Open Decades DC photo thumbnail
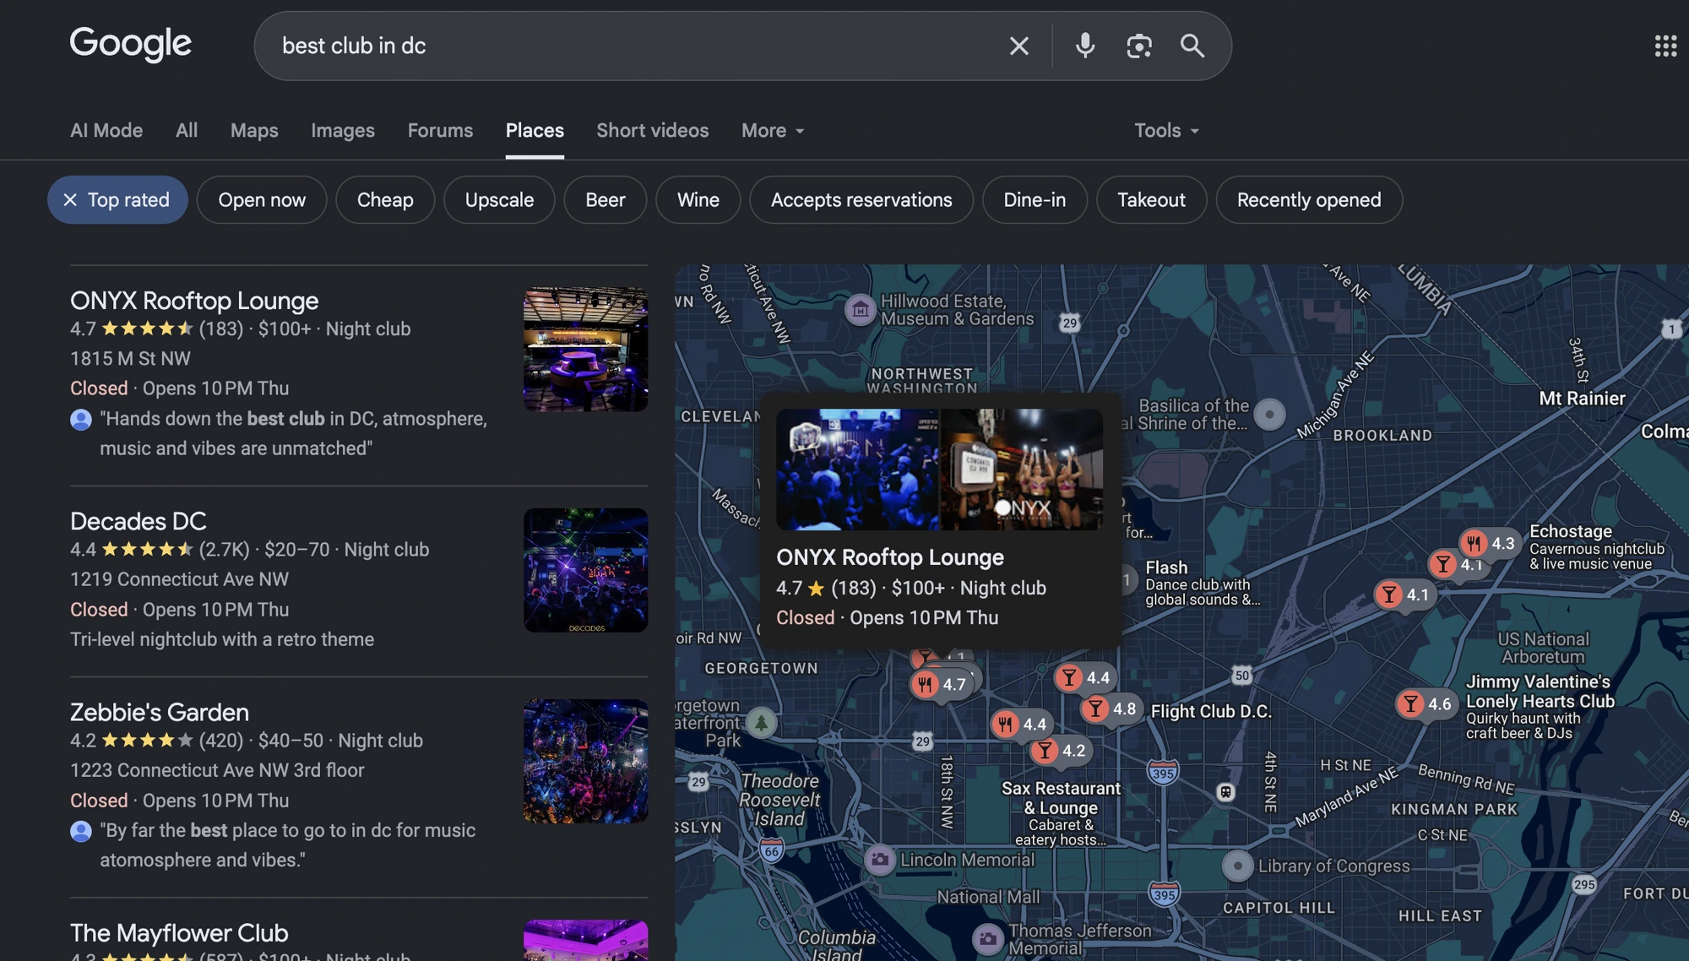The height and width of the screenshot is (961, 1689). pyautogui.click(x=585, y=570)
